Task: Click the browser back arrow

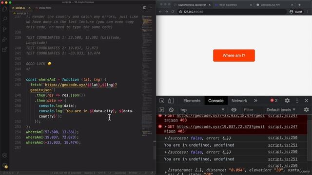Action: pos(160,12)
